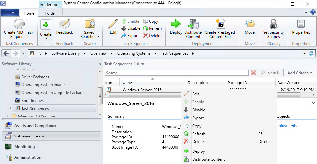Click Delete in the ribbon

click(x=152, y=36)
